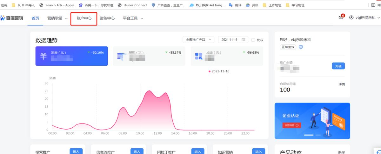Click the 展现 impressions card icon
Image resolution: width=381 pixels, height=154 pixels.
click(x=122, y=56)
